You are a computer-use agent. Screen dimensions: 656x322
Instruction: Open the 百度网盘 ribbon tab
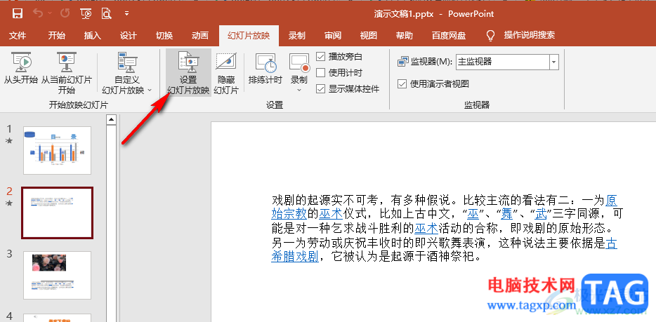(x=449, y=36)
